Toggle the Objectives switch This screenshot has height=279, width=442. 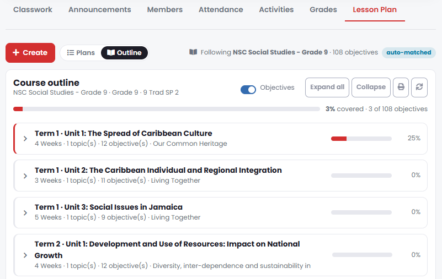(248, 90)
